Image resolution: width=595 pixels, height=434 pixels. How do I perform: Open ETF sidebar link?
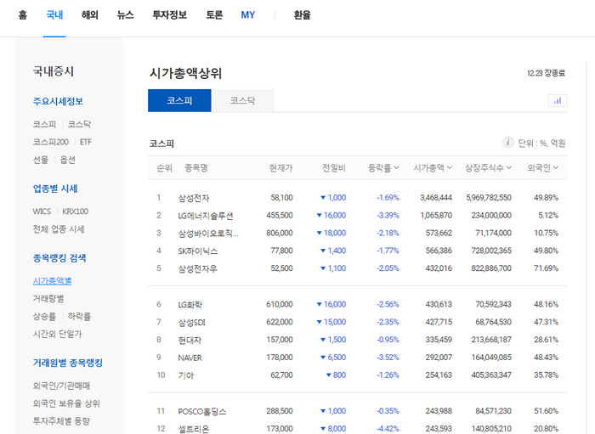pos(86,142)
